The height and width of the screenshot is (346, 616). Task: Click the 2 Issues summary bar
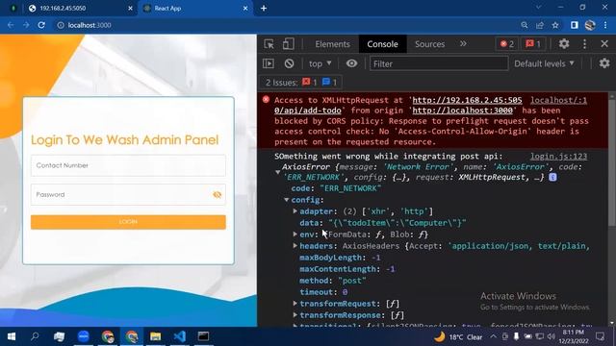coord(300,83)
